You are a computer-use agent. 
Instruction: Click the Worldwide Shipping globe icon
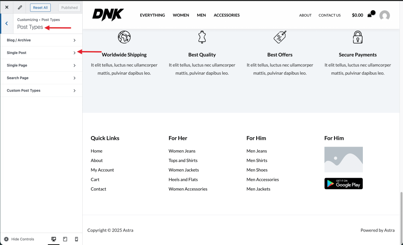(x=124, y=37)
